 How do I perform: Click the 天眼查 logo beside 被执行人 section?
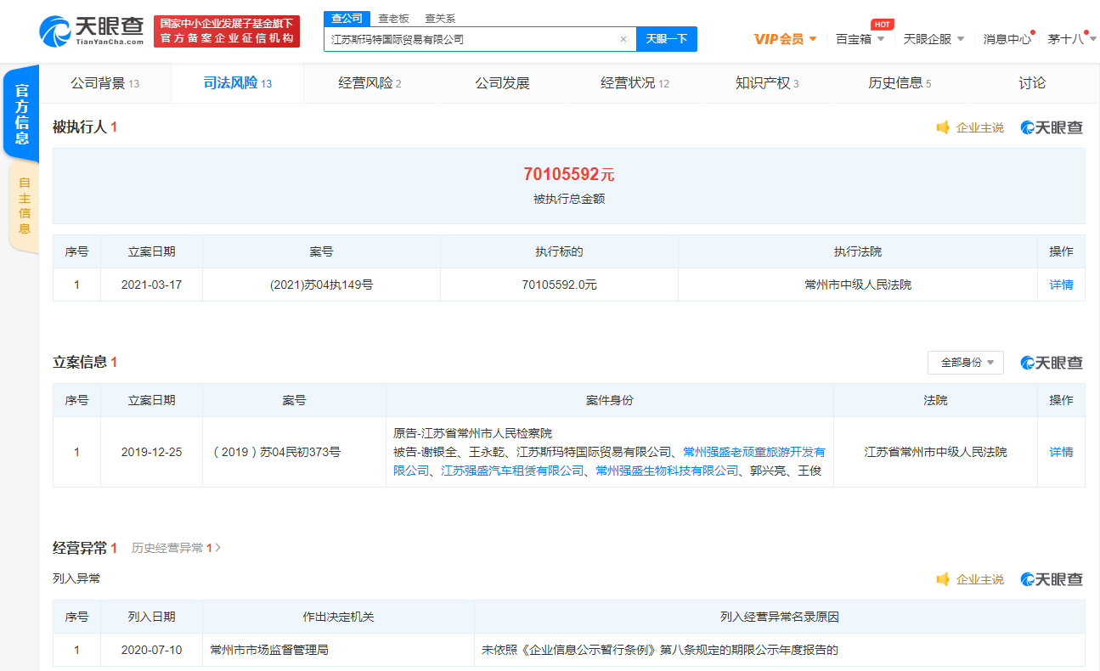tap(1052, 127)
